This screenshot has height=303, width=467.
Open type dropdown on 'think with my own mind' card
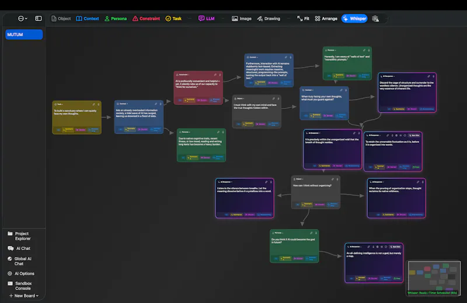click(239, 98)
